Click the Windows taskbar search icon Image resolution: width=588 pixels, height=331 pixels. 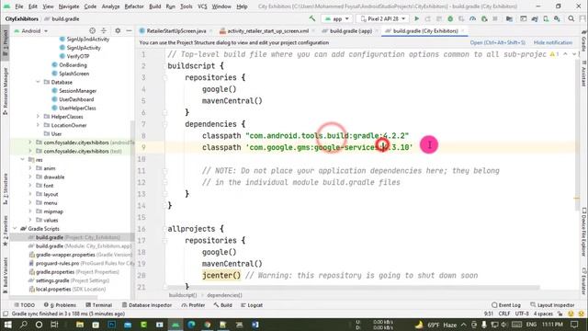(x=23, y=325)
